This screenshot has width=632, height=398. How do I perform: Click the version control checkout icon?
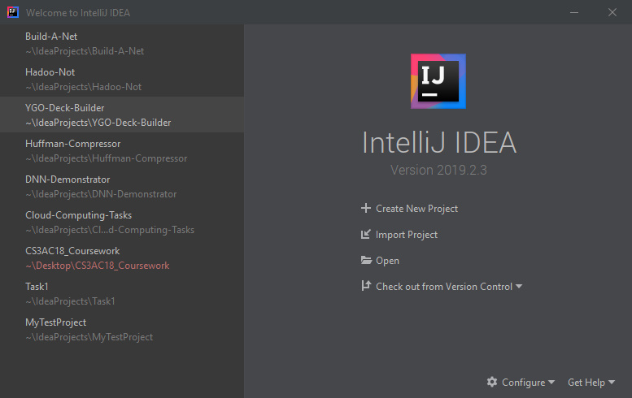pyautogui.click(x=366, y=287)
